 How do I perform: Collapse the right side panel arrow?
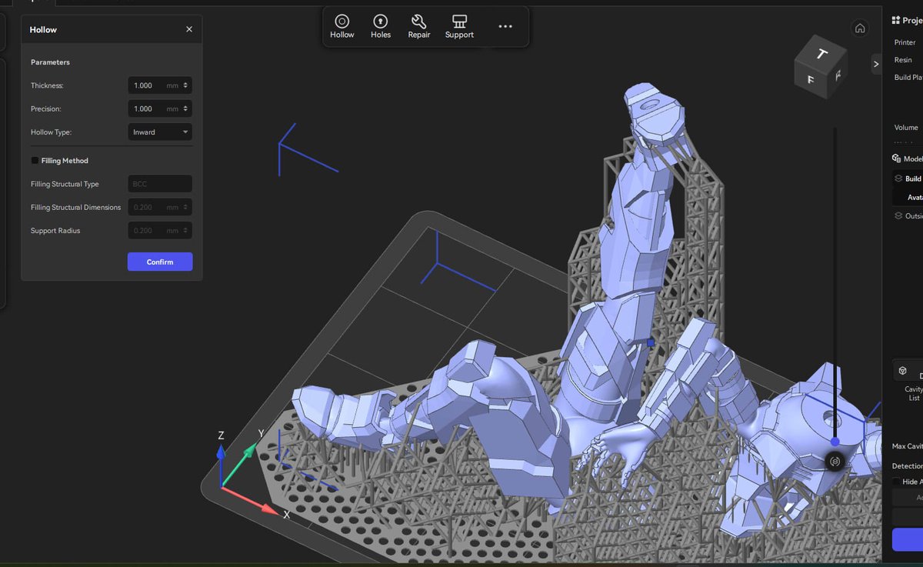click(x=876, y=64)
